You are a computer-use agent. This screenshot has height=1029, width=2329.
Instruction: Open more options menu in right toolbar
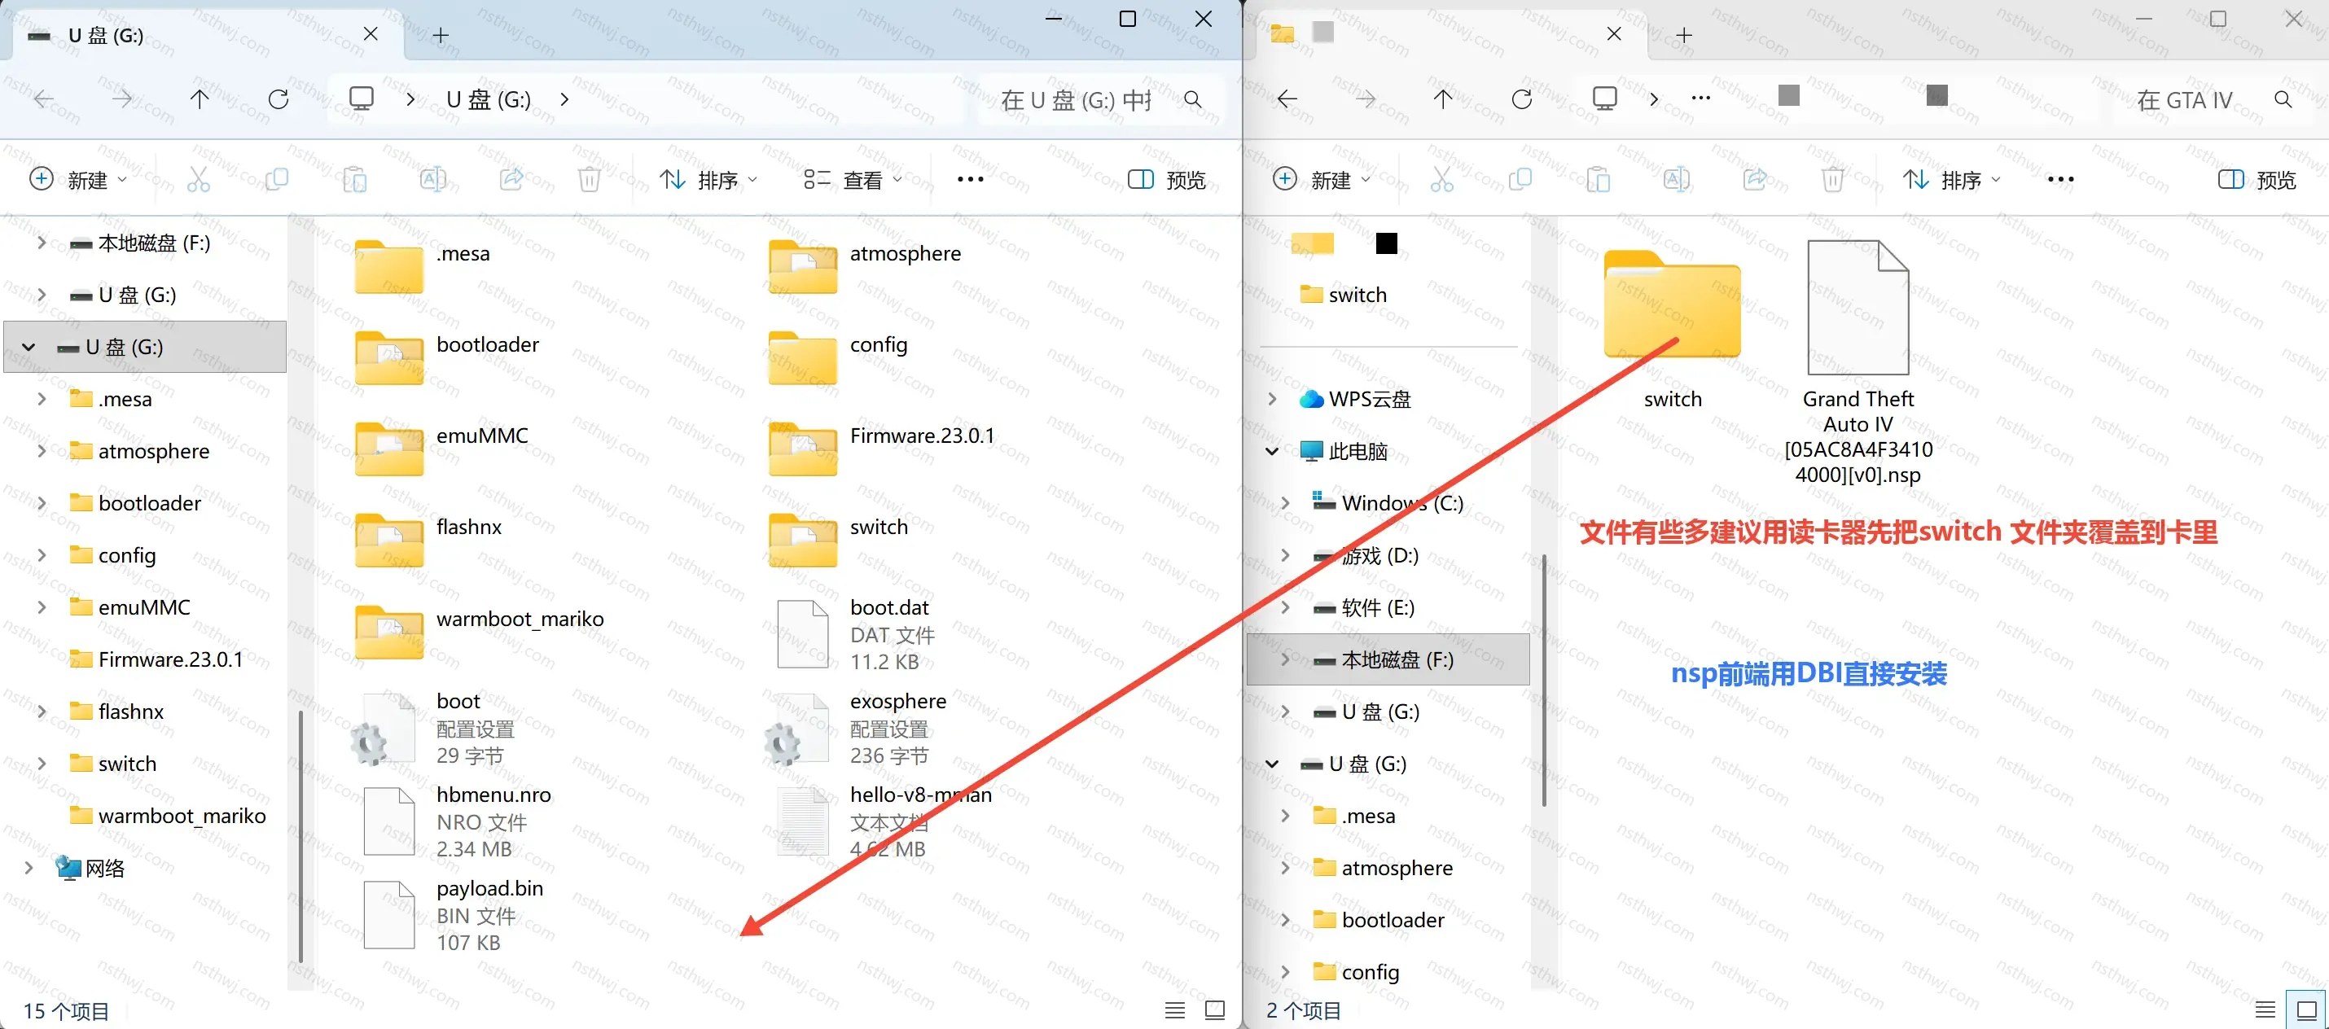[2060, 179]
